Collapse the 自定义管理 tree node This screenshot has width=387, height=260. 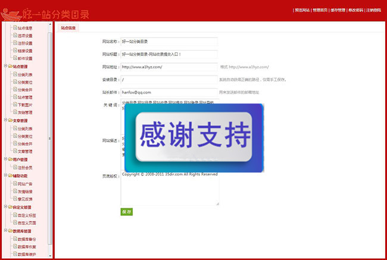[5, 206]
